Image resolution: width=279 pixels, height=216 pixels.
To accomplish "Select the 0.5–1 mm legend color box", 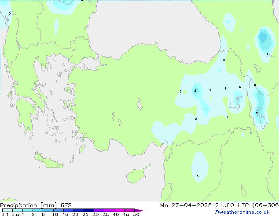I will (18, 210).
